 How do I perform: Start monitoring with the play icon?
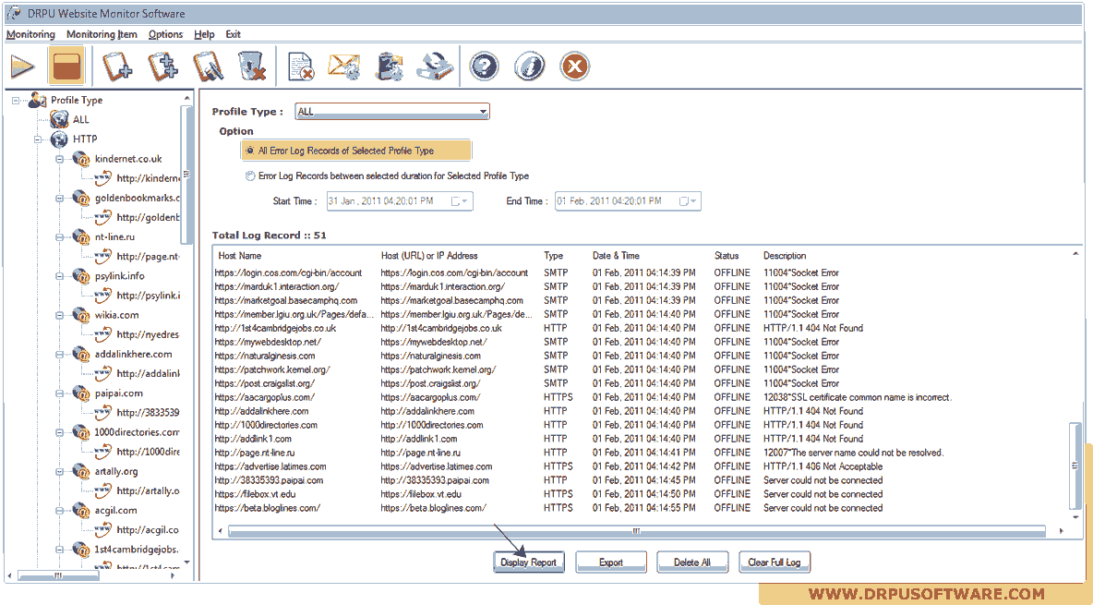(22, 67)
